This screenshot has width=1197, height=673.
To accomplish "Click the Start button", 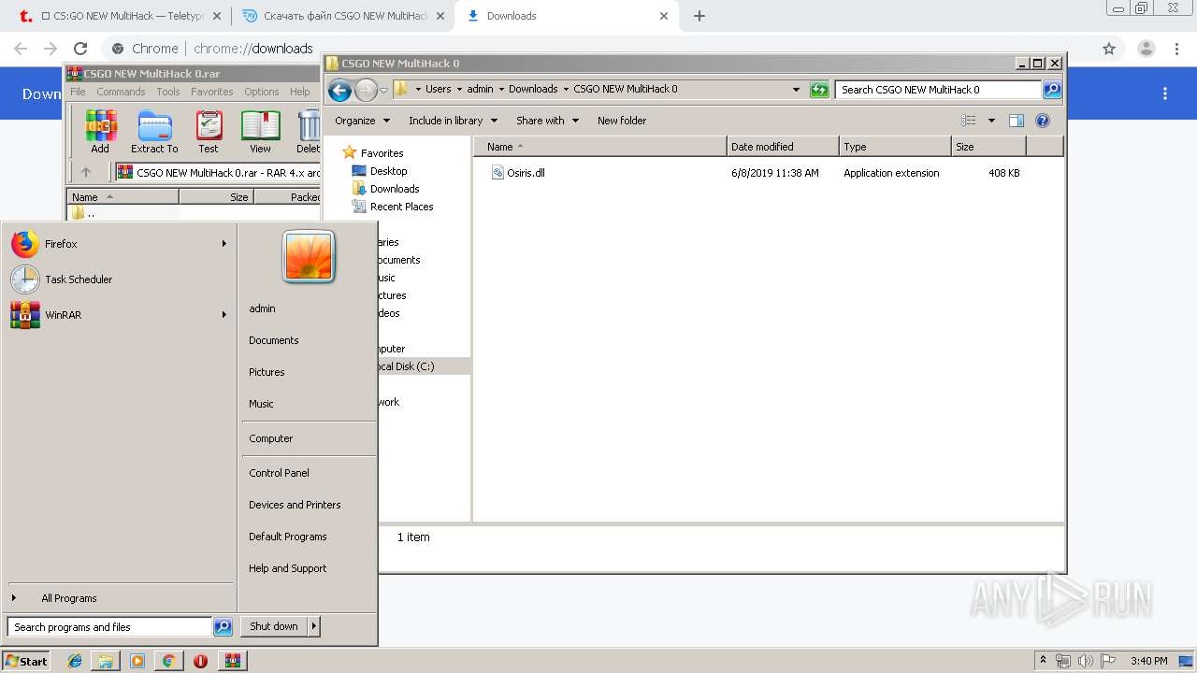I will pyautogui.click(x=25, y=661).
